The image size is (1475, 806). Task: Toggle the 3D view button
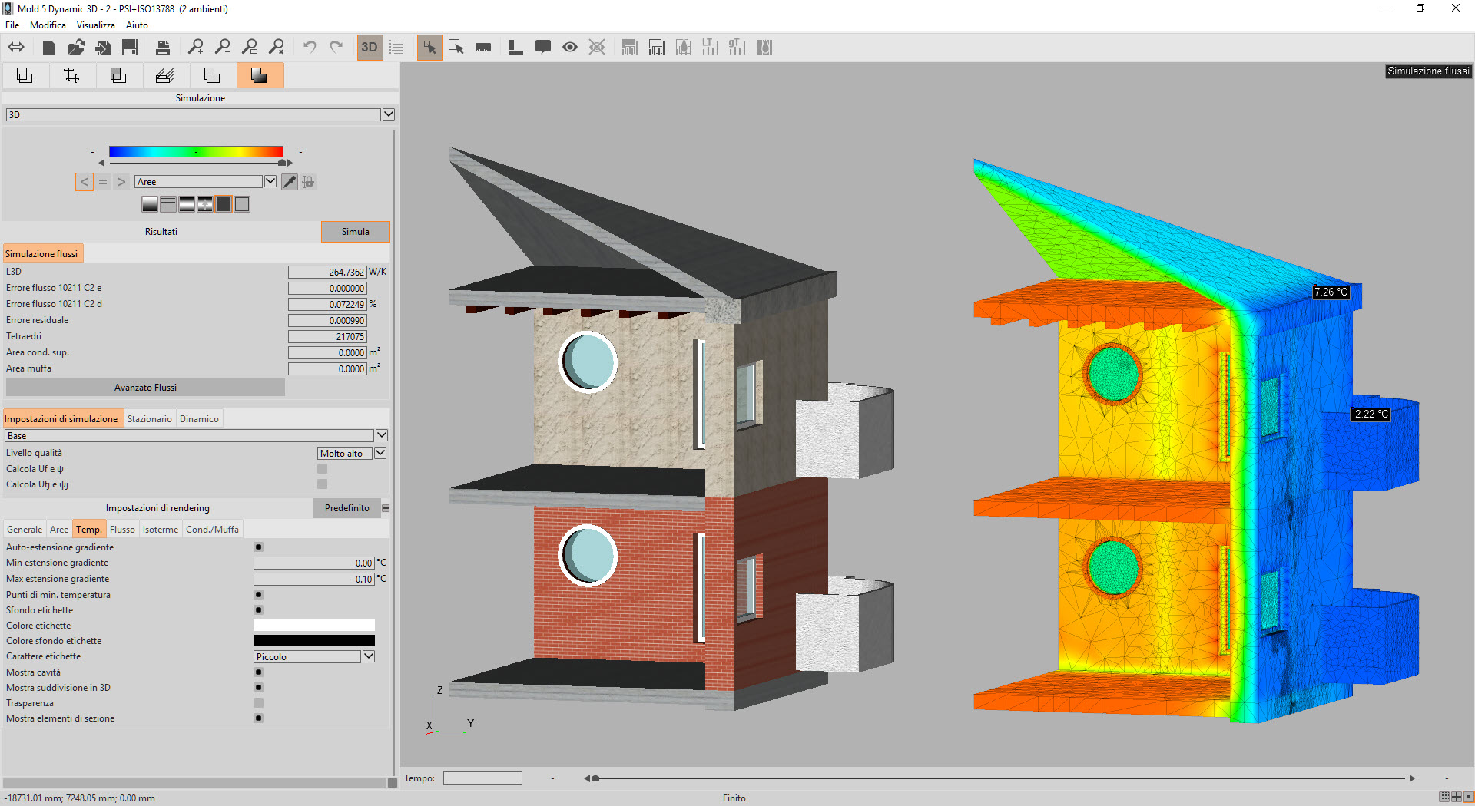tap(370, 48)
